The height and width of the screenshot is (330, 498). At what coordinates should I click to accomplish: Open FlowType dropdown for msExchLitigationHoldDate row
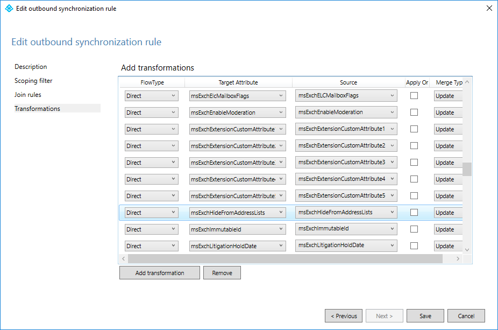point(152,246)
